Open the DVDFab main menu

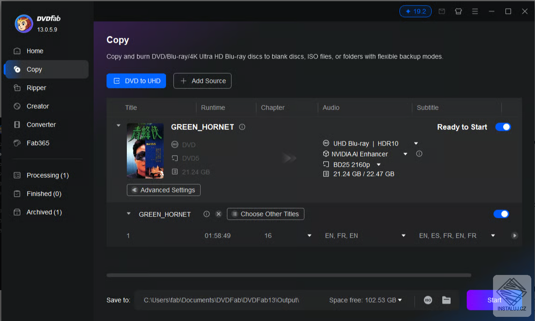tap(475, 11)
